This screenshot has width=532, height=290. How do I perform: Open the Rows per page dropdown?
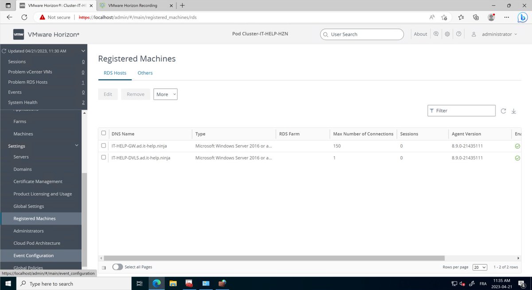click(x=480, y=267)
